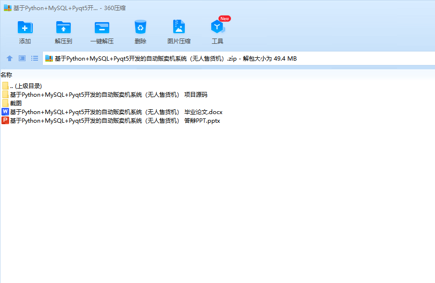Click the Word icon of the 毕业论文.docx file
This screenshot has height=283, width=435.
5,112
